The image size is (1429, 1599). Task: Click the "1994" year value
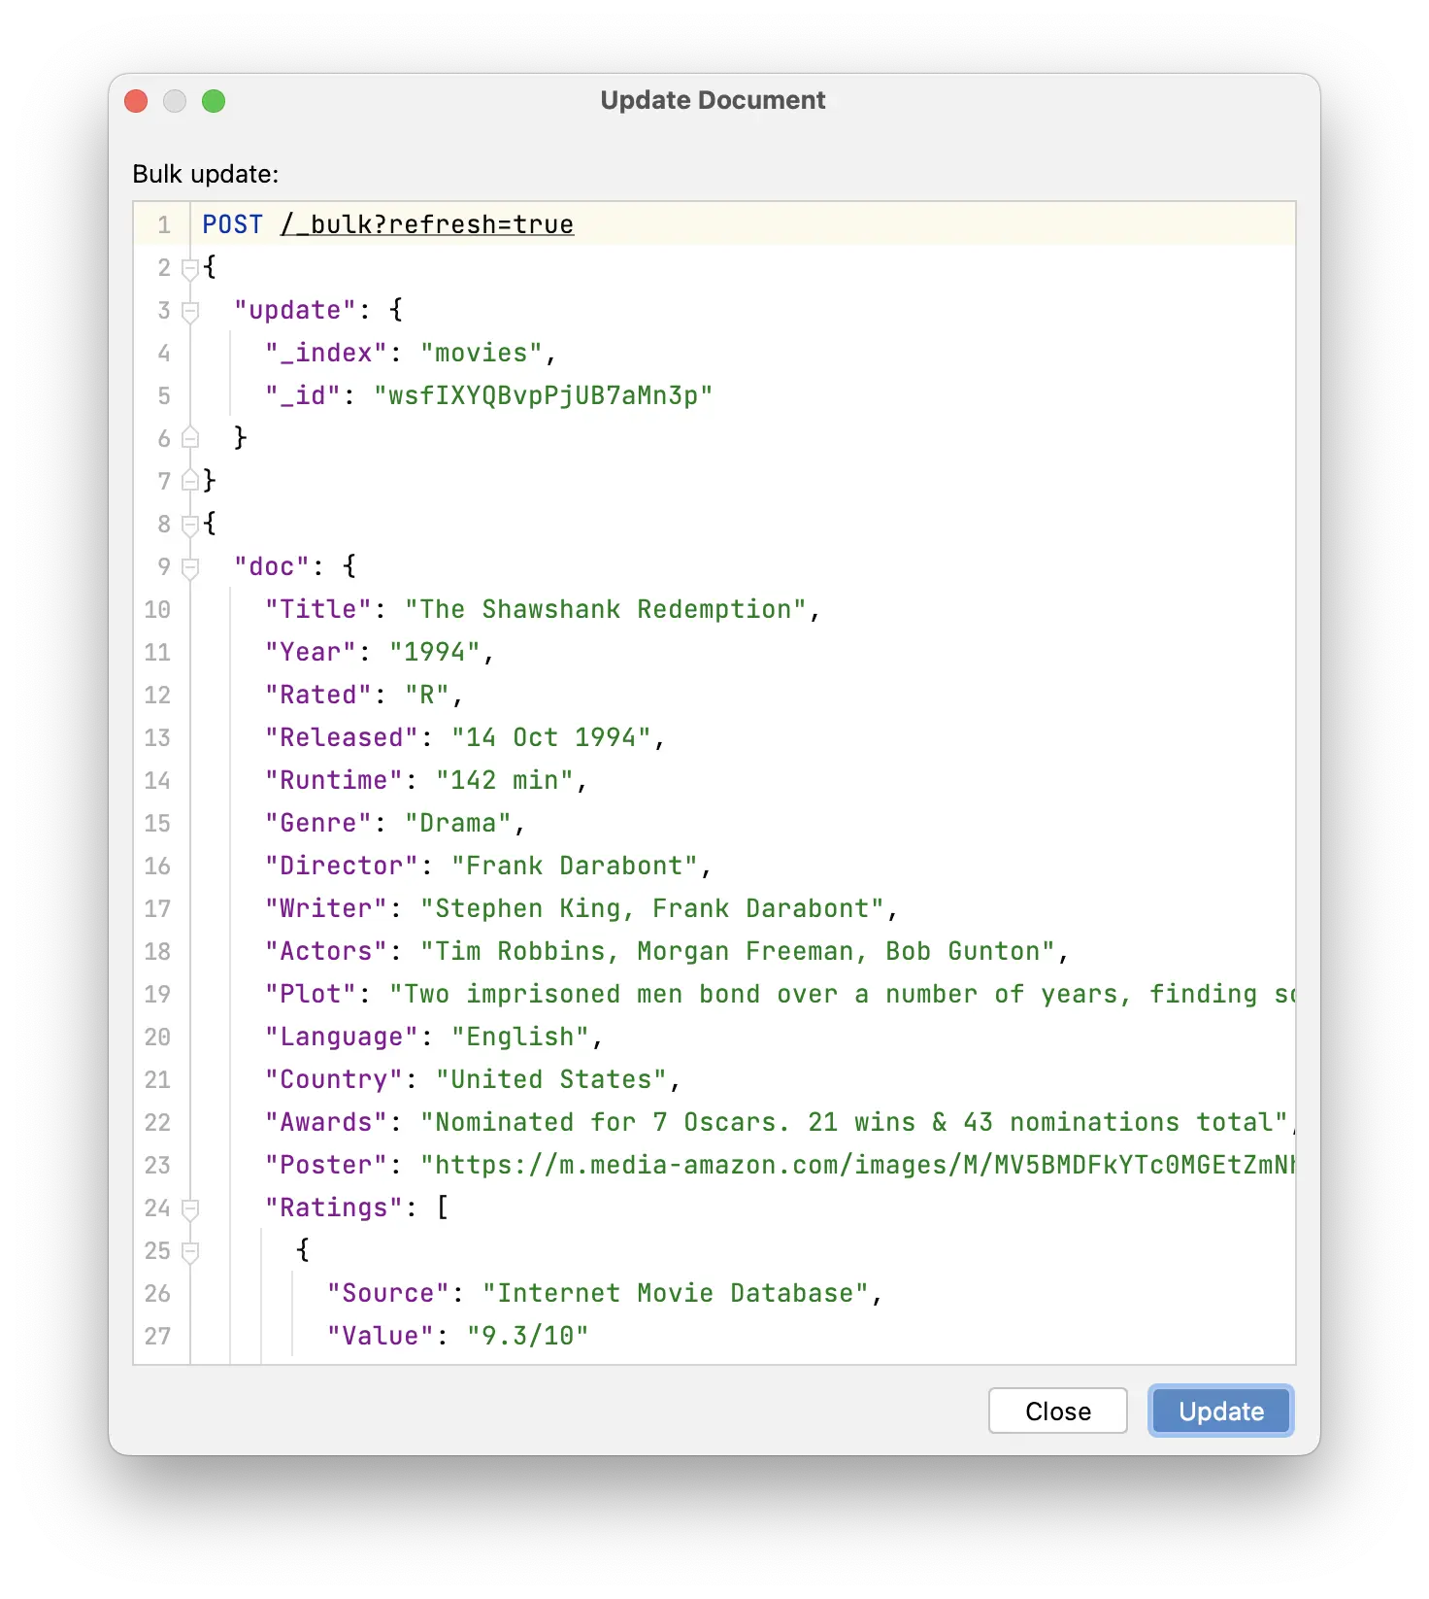tap(435, 652)
